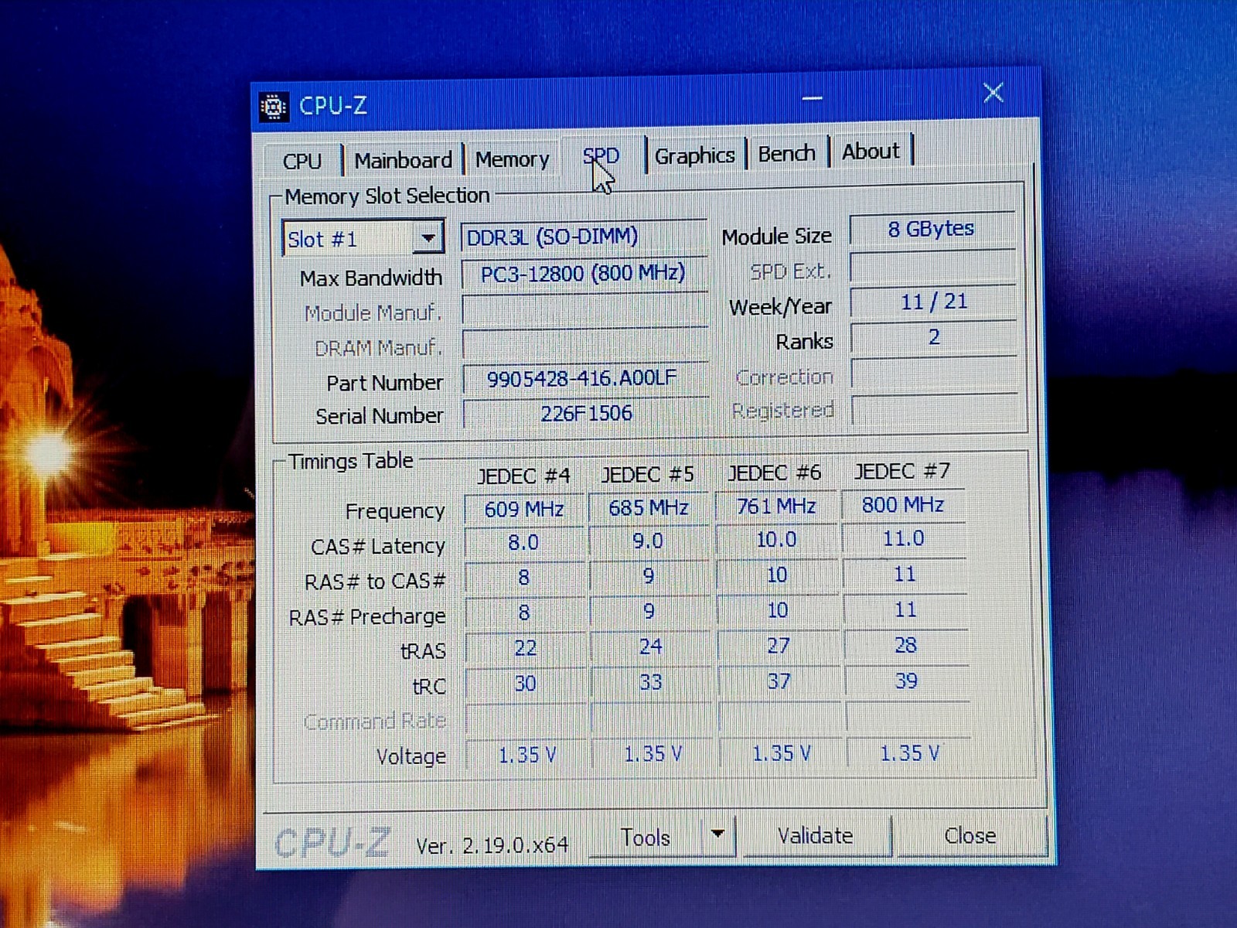This screenshot has height=928, width=1237.
Task: Click the part number 9905428-416.A00LF
Action: [584, 378]
